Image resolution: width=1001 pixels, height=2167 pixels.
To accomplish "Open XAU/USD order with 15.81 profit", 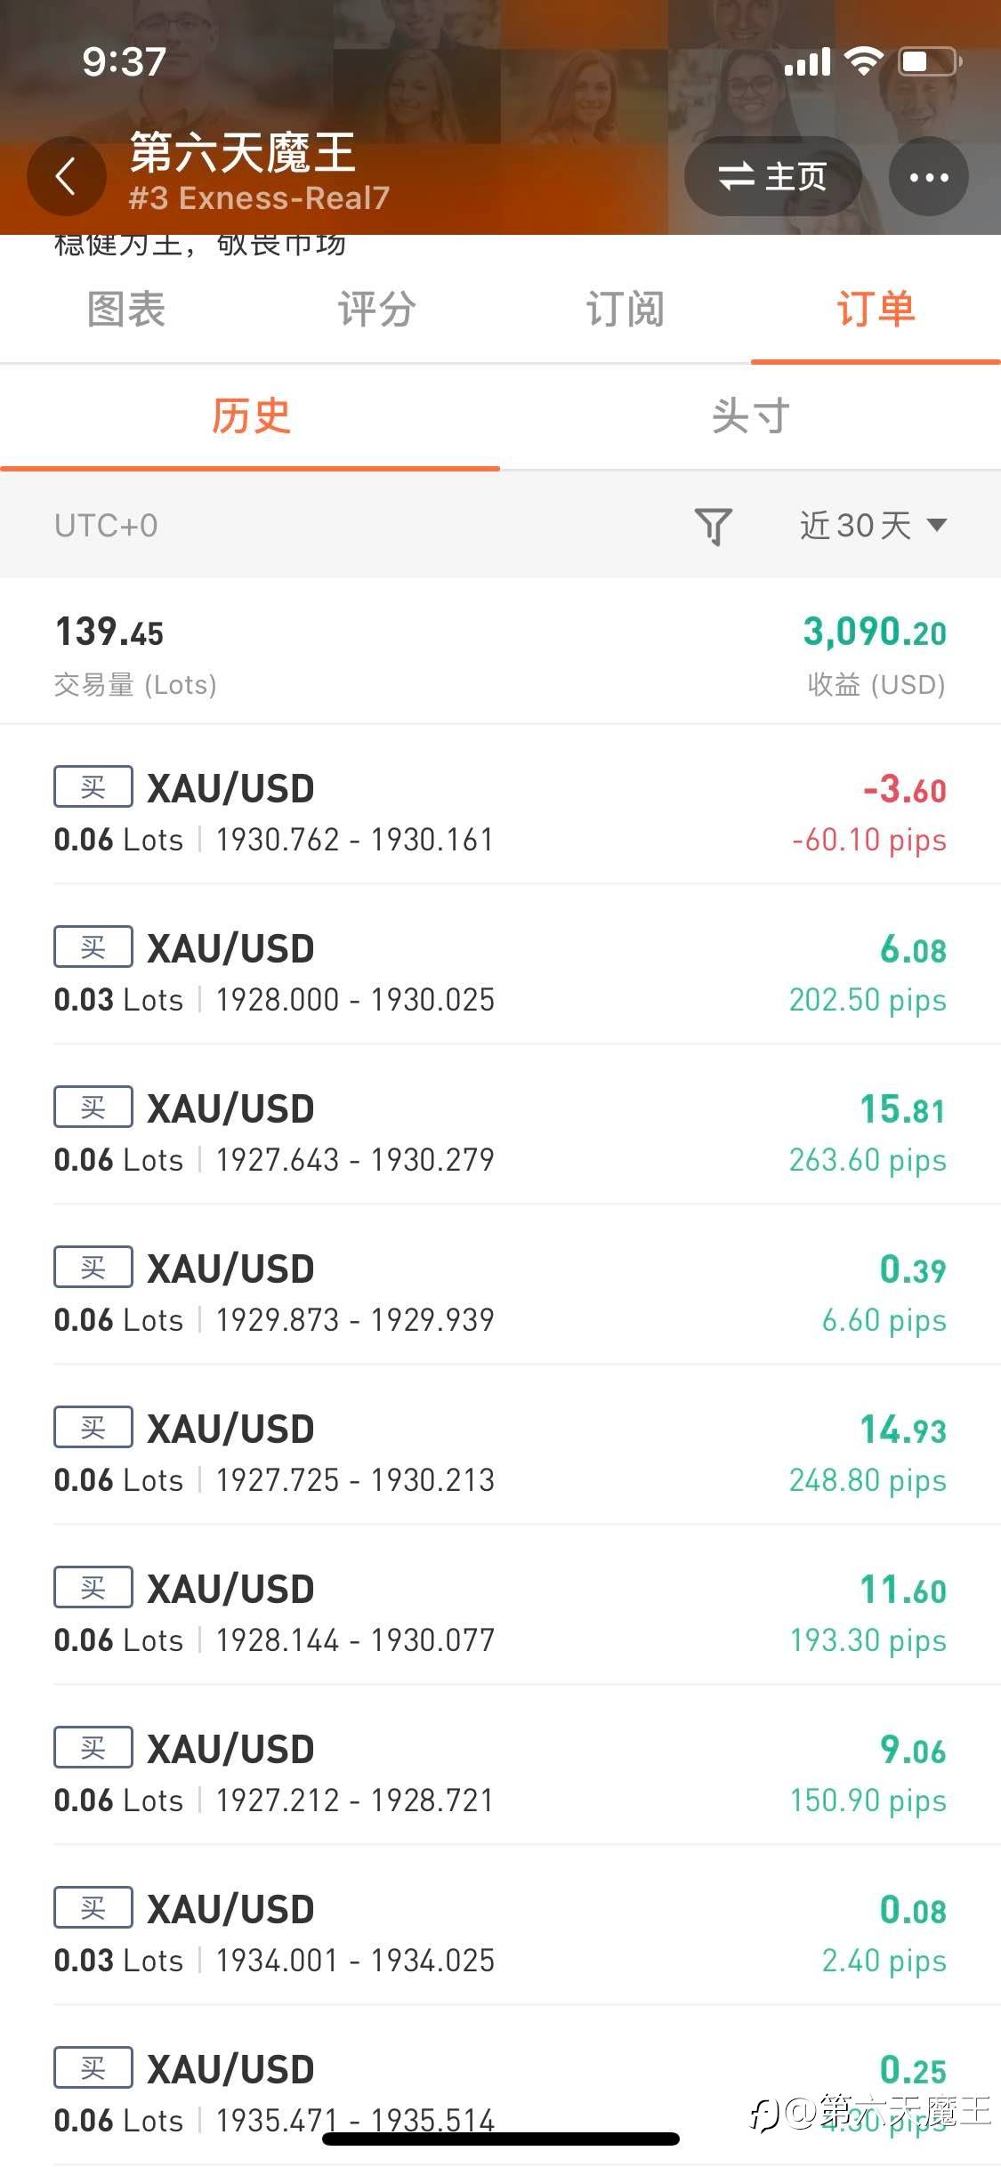I will coord(500,1132).
